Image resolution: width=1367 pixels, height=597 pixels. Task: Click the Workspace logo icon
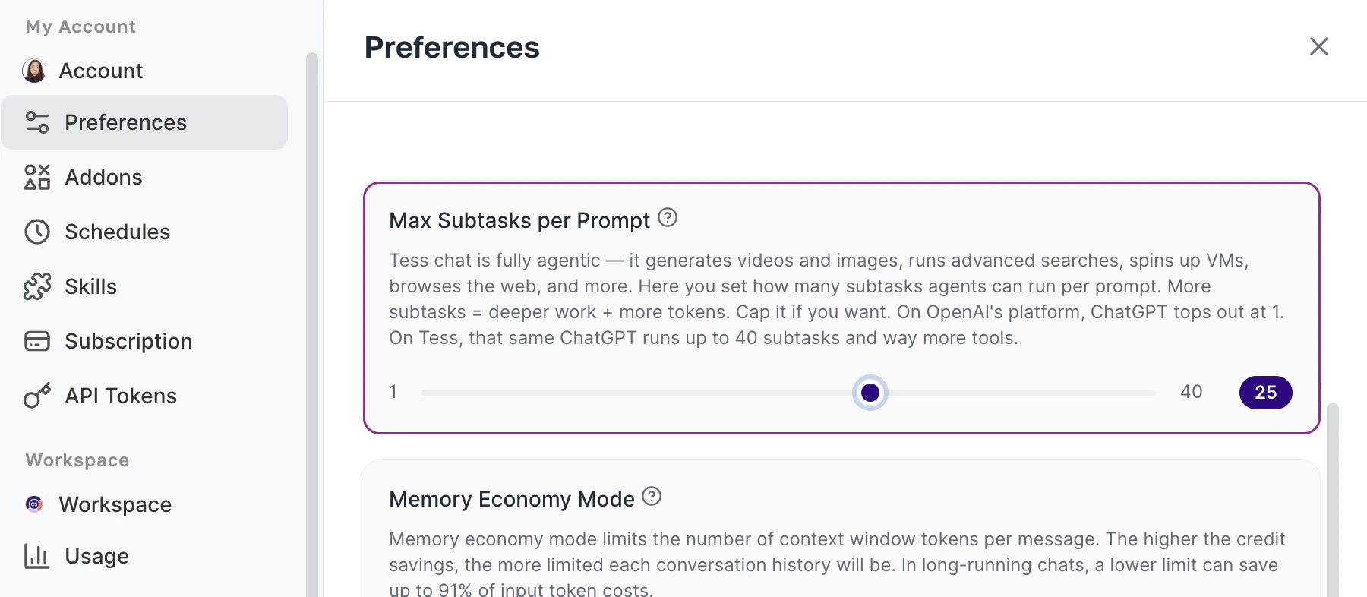coord(34,504)
